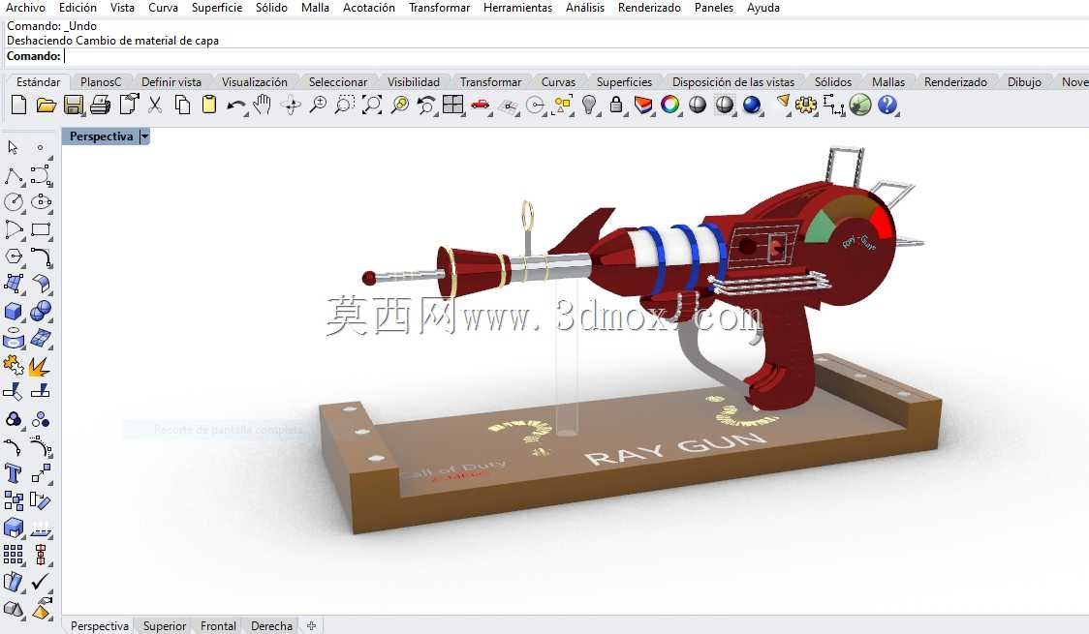
Task: Open the Sólido menu
Action: pos(271,8)
